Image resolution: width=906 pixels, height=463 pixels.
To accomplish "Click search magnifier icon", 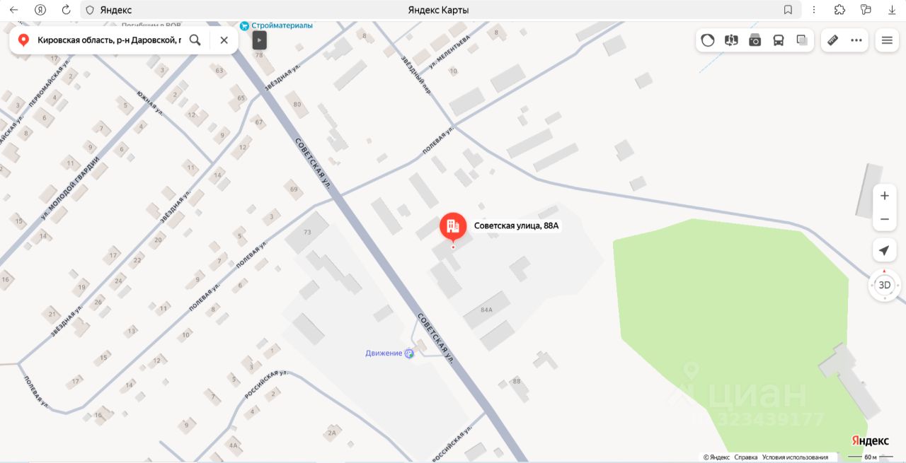I will click(x=195, y=40).
